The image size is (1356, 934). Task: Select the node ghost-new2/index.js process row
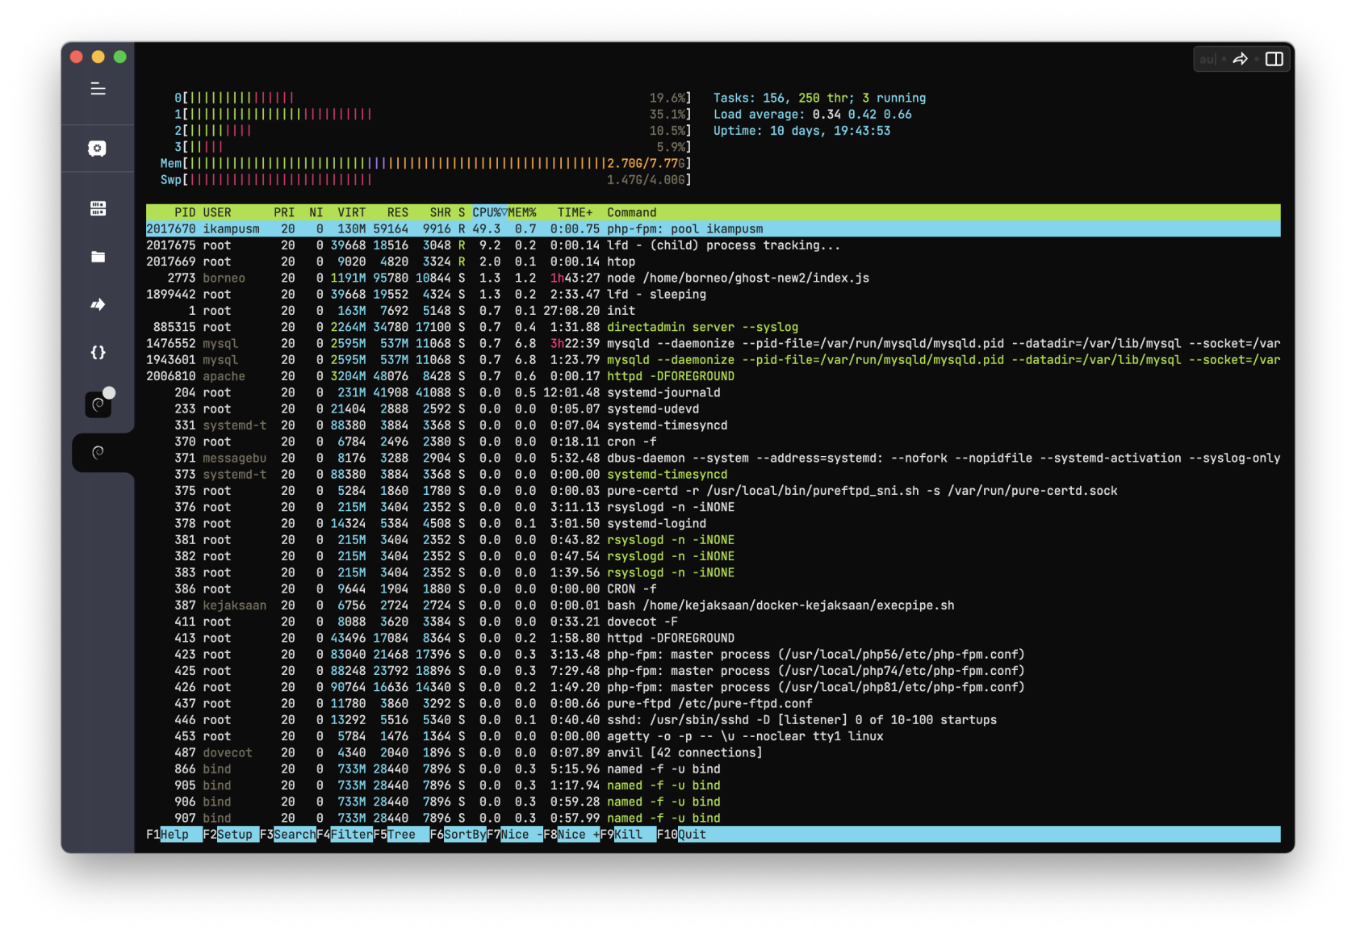click(713, 278)
